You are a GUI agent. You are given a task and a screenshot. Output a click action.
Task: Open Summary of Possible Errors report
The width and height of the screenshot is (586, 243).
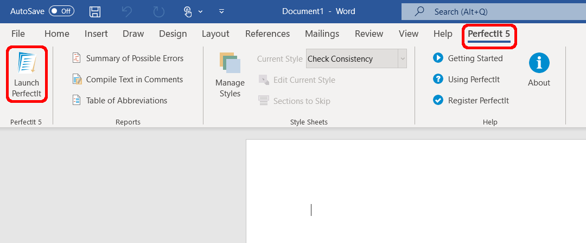point(128,58)
